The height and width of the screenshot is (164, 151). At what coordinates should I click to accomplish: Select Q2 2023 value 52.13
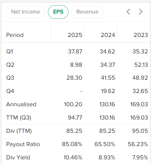141,65
